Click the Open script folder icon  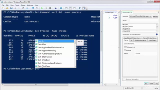tap(7, 8)
